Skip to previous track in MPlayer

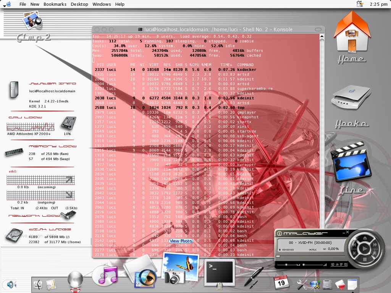pyautogui.click(x=354, y=253)
